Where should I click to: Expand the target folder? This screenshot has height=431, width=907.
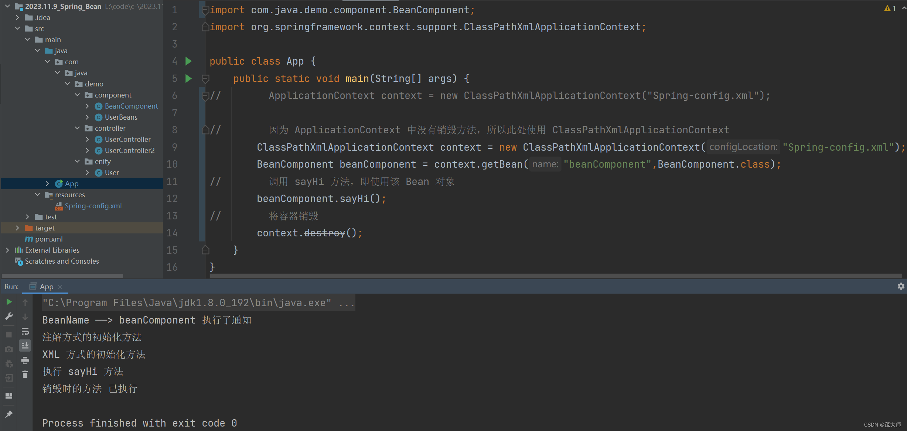click(17, 228)
